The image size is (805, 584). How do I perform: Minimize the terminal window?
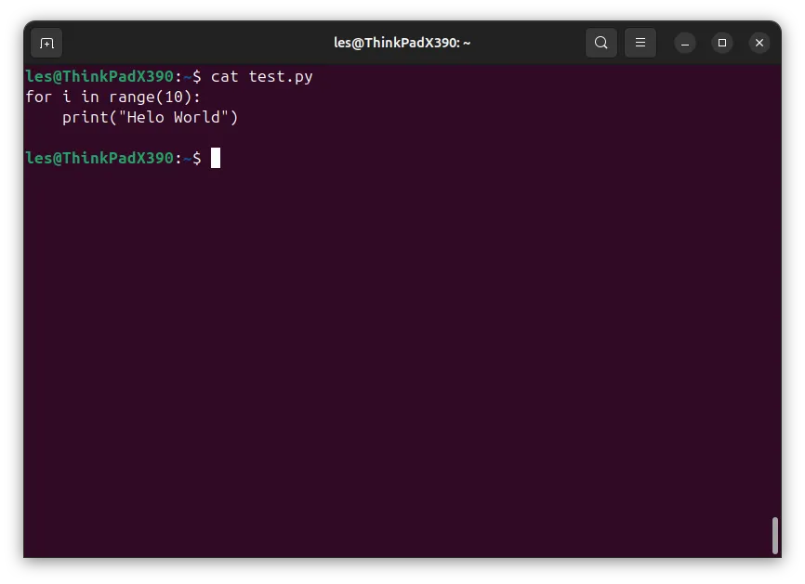coord(685,43)
